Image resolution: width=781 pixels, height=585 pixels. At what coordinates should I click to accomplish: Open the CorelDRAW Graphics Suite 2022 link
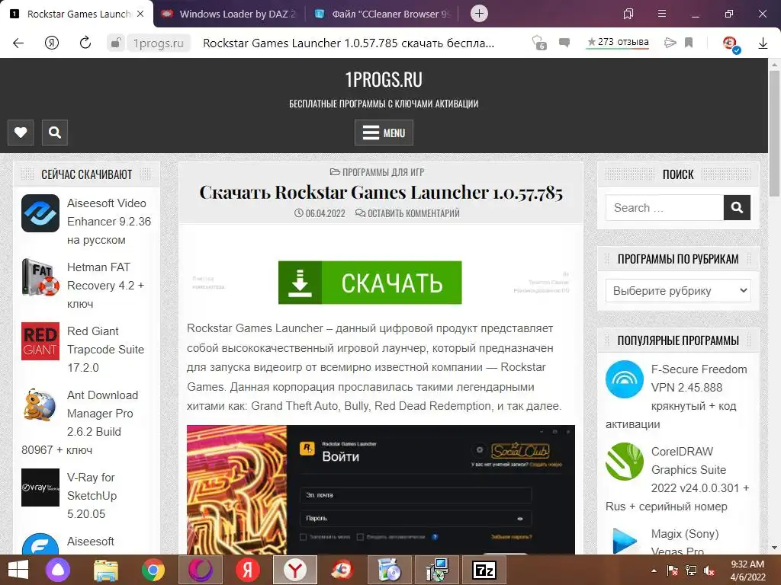[677, 479]
